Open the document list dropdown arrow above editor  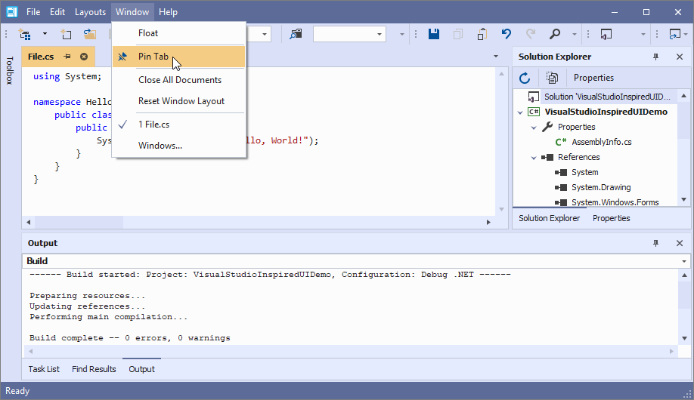(496, 57)
